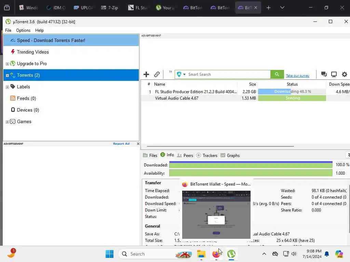Close the sidebar advertisement
The height and width of the screenshot is (262, 350).
(x=138, y=144)
